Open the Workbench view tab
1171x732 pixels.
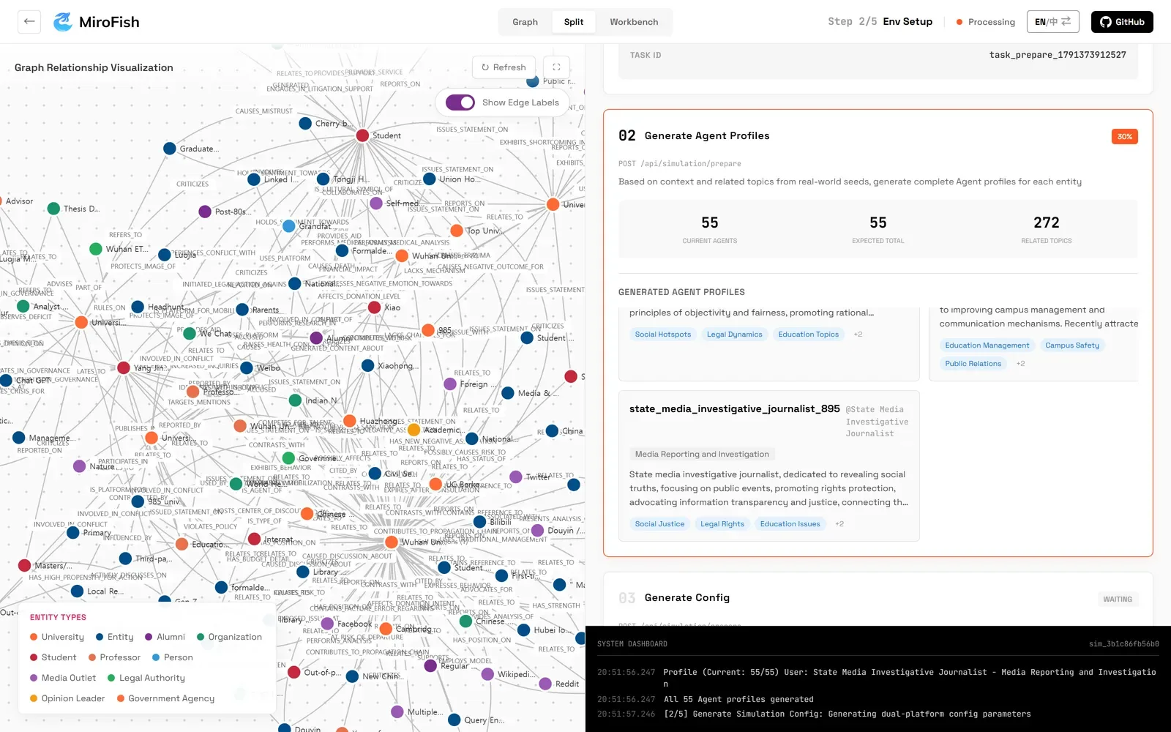pos(634,22)
